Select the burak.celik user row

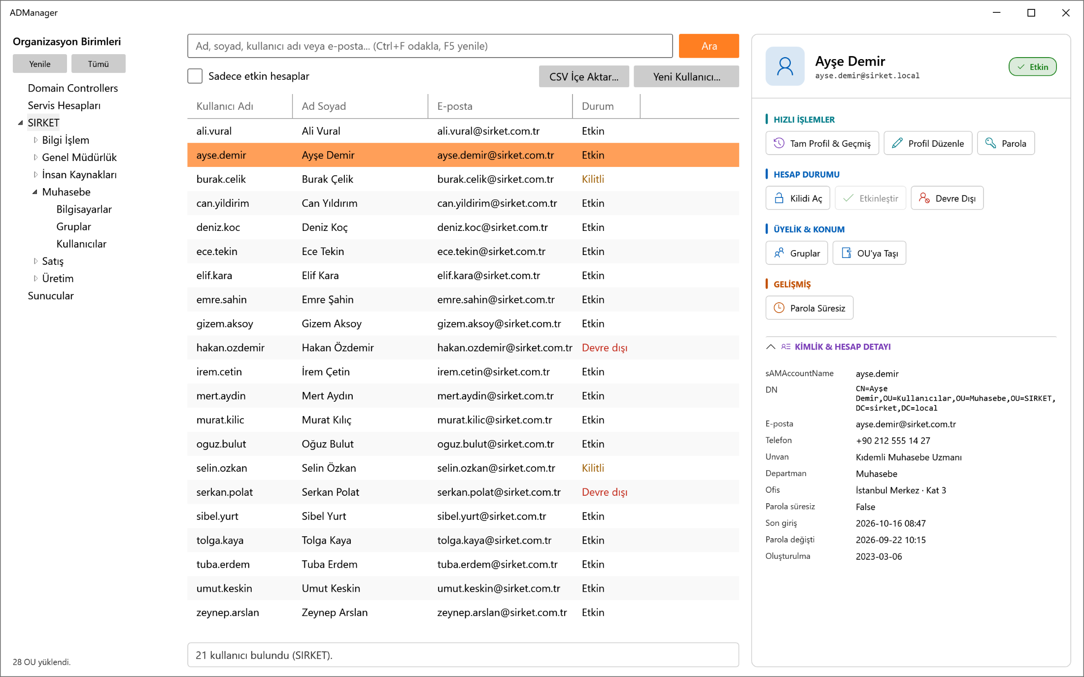coord(463,179)
